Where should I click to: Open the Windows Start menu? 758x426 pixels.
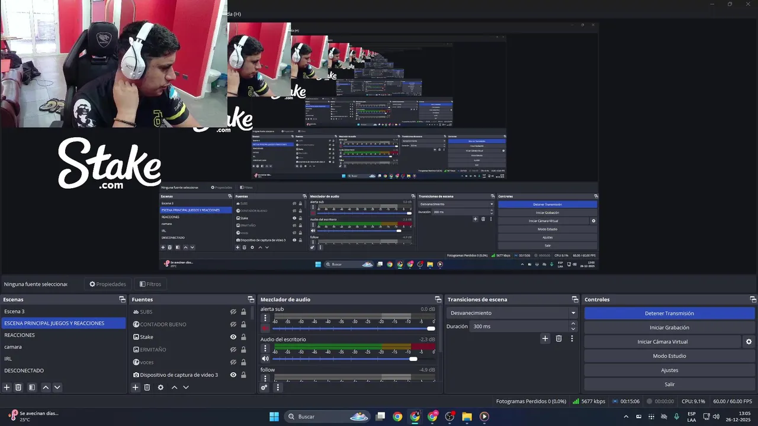274,417
